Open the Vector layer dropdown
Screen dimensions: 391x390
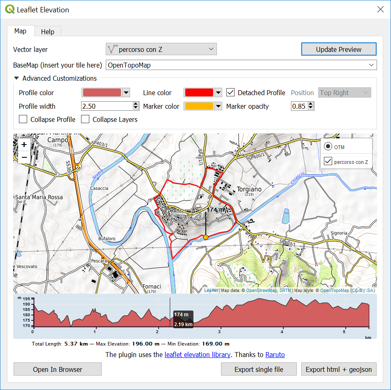pyautogui.click(x=161, y=49)
